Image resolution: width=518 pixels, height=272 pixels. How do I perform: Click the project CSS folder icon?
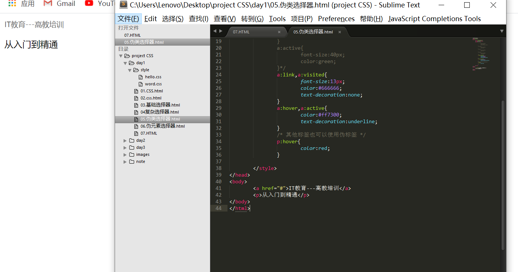127,56
